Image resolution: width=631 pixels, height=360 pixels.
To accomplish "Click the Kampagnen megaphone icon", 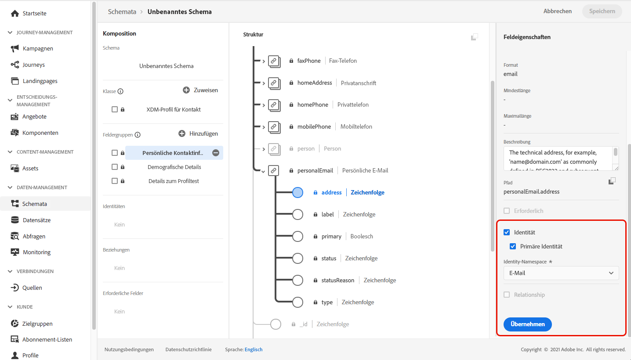I will tap(15, 48).
